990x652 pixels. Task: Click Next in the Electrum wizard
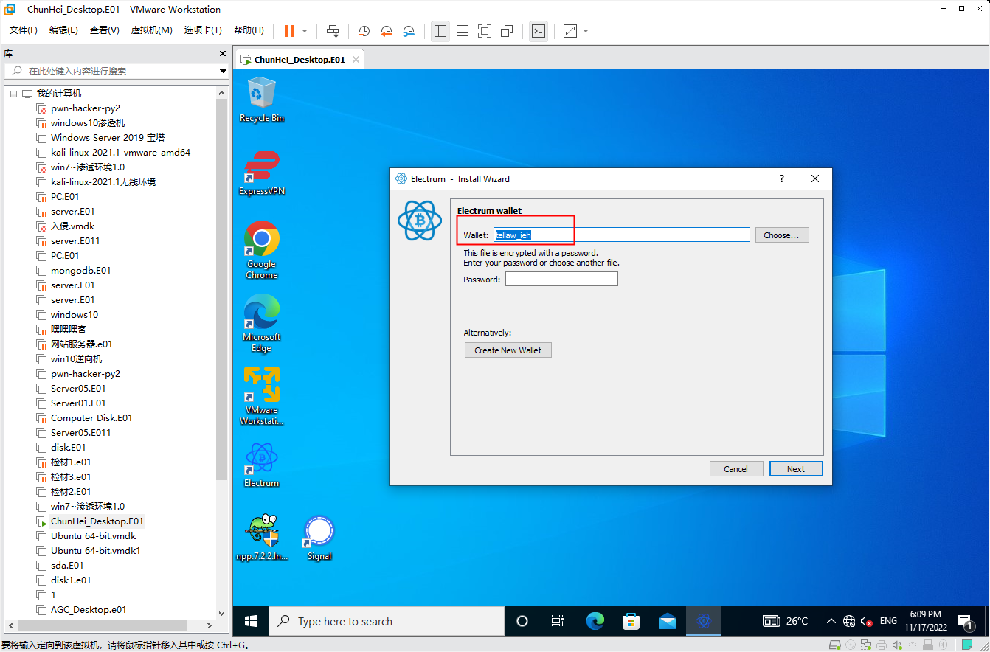pyautogui.click(x=796, y=469)
